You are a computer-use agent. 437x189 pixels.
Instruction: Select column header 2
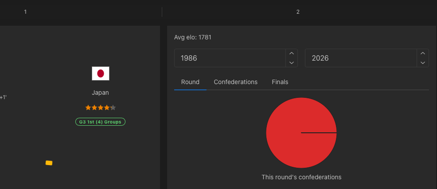(298, 12)
